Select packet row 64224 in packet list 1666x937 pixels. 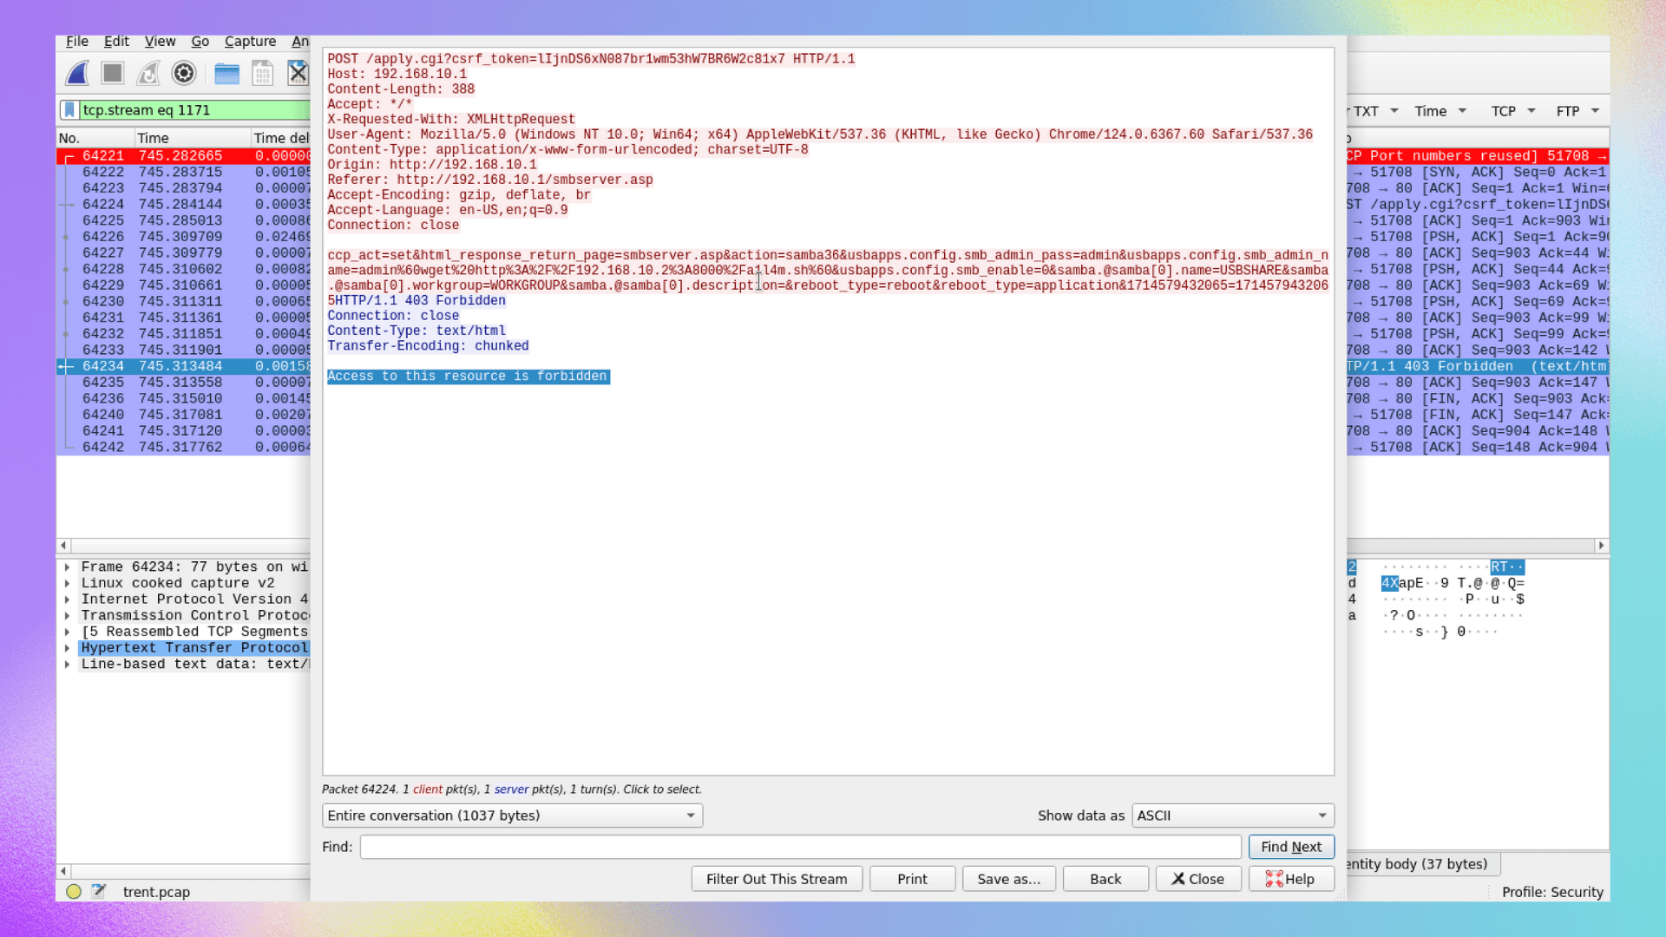tap(183, 205)
